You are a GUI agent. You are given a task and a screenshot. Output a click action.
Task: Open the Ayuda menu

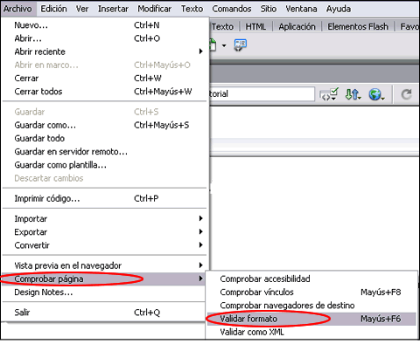tap(339, 9)
